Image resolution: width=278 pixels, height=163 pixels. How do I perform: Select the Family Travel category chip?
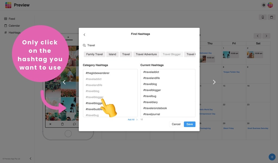[x=94, y=54]
